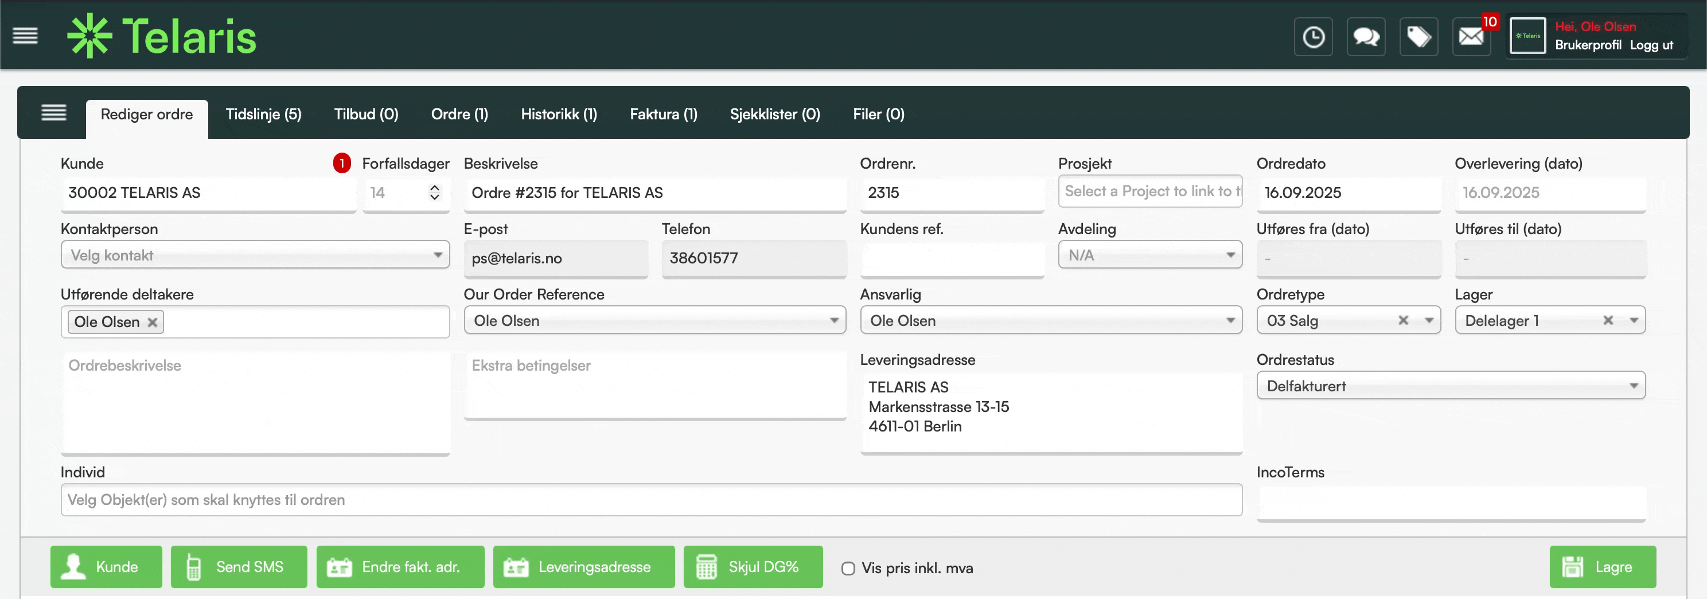
Task: Click Endre fakt. adr. button
Action: 400,566
